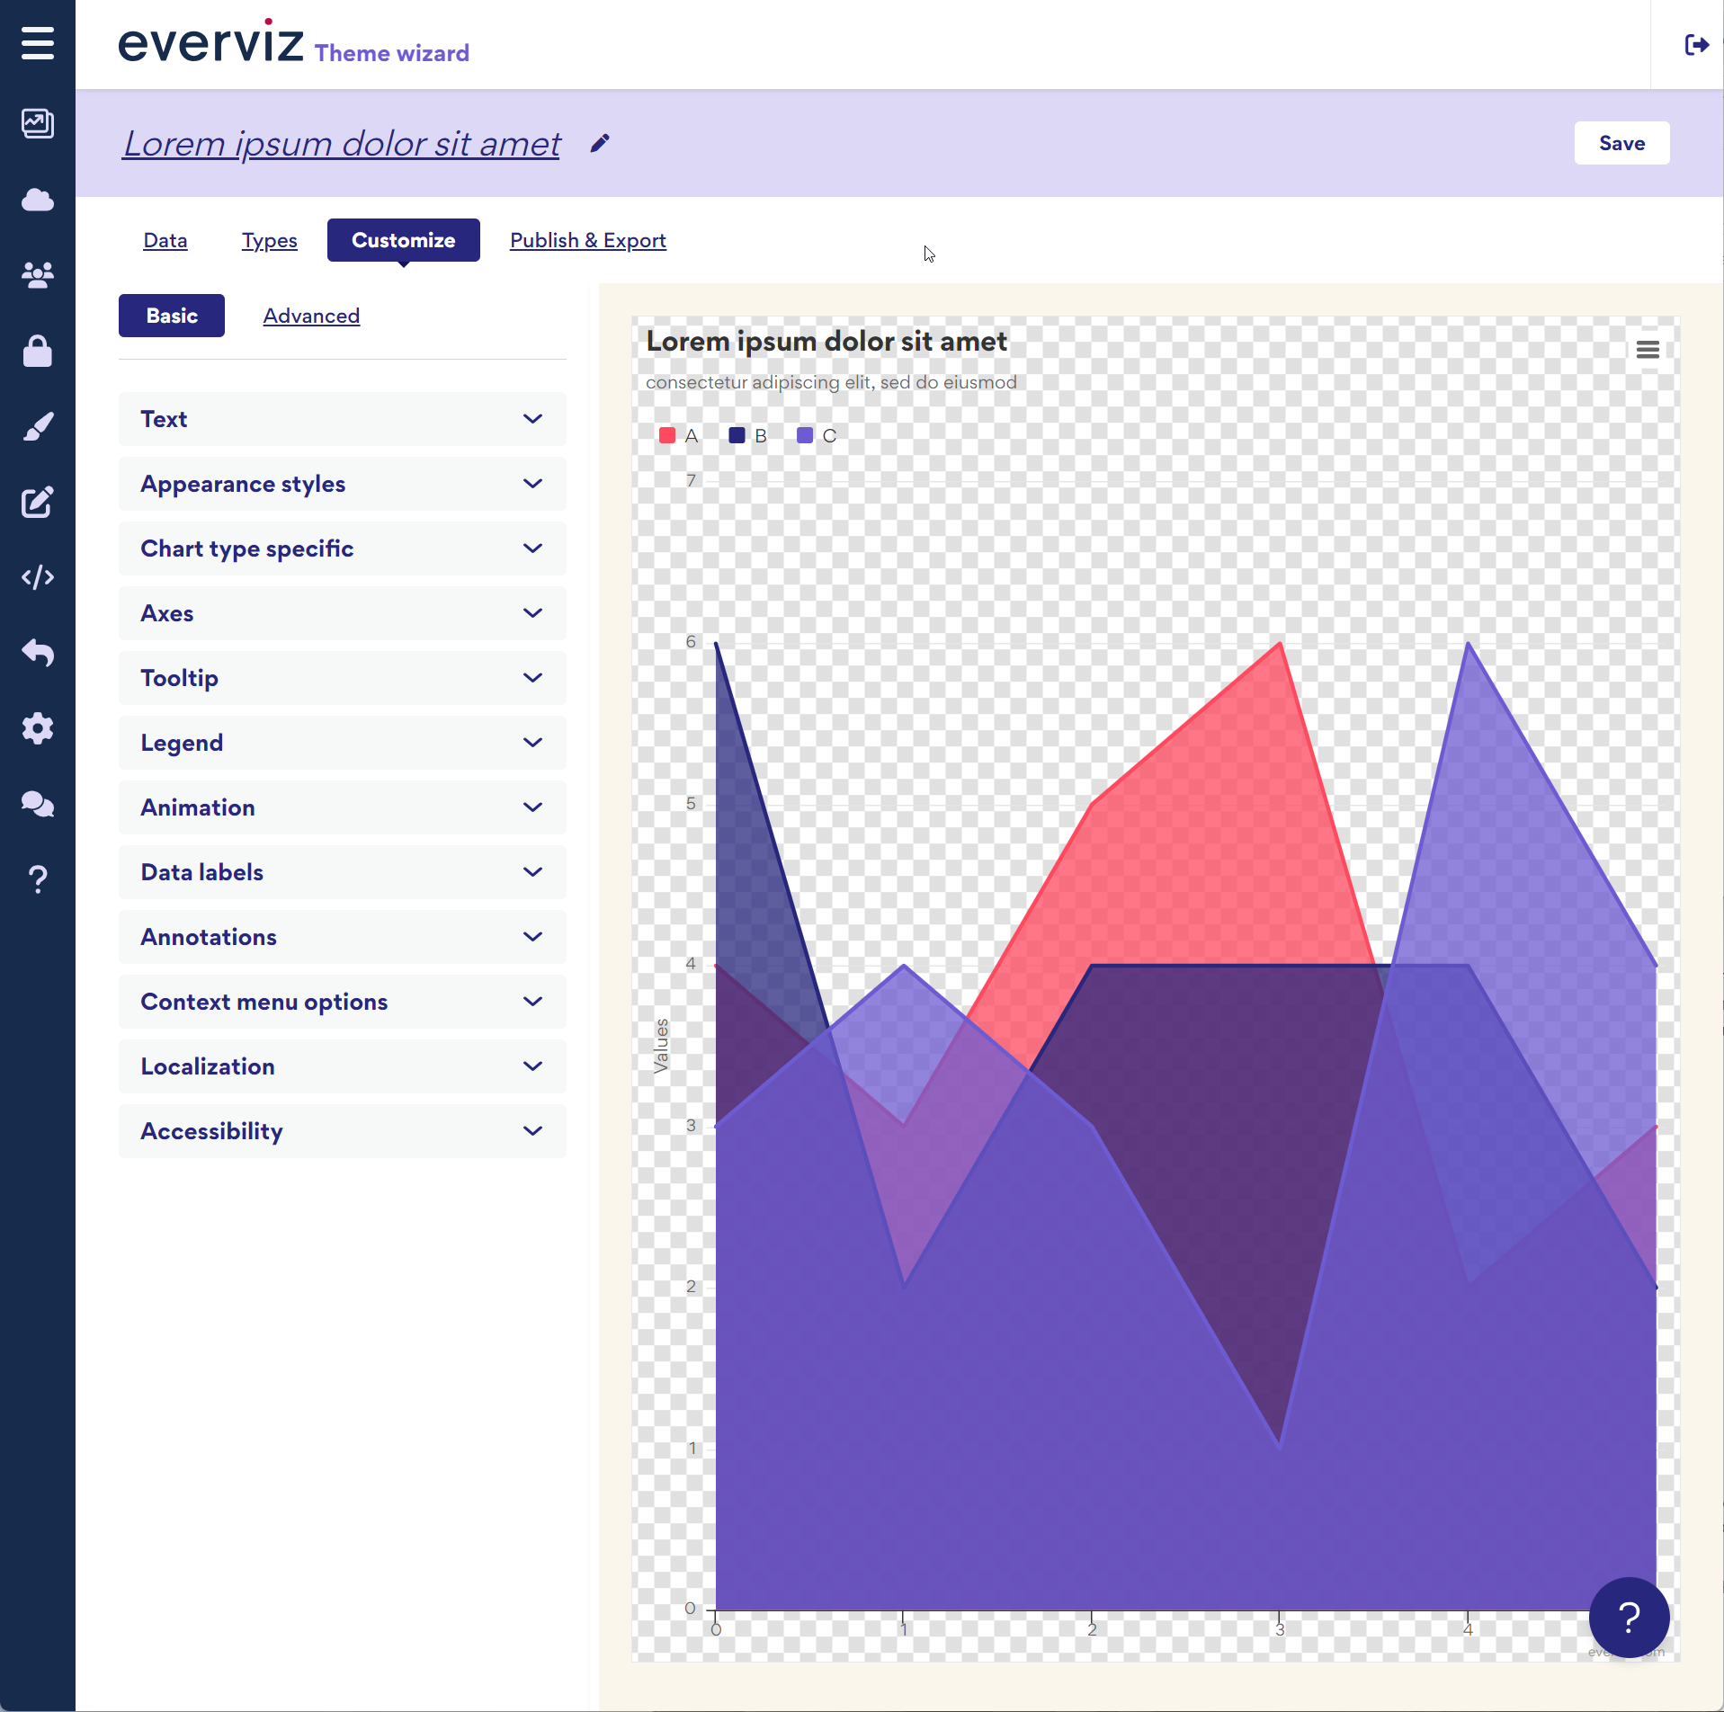Click the Theme wizard label
This screenshot has height=1712, width=1724.
(x=392, y=53)
